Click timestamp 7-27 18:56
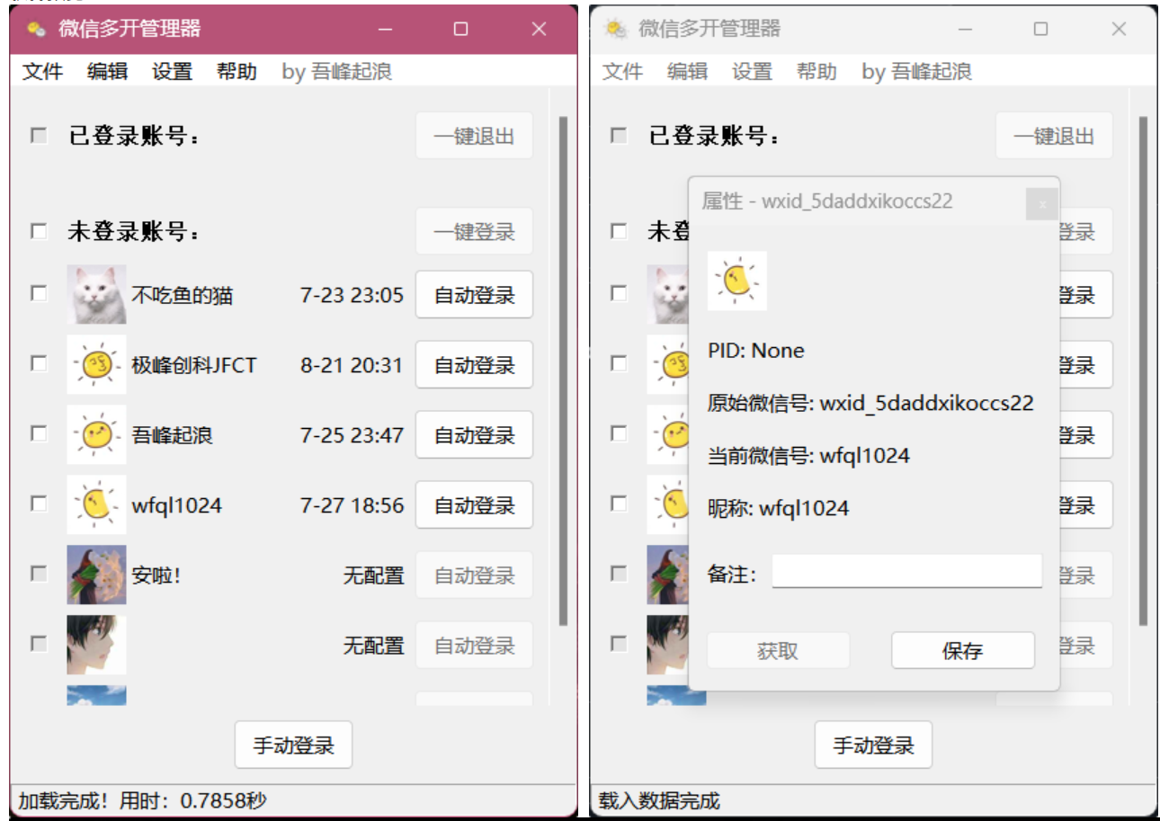 (x=352, y=505)
